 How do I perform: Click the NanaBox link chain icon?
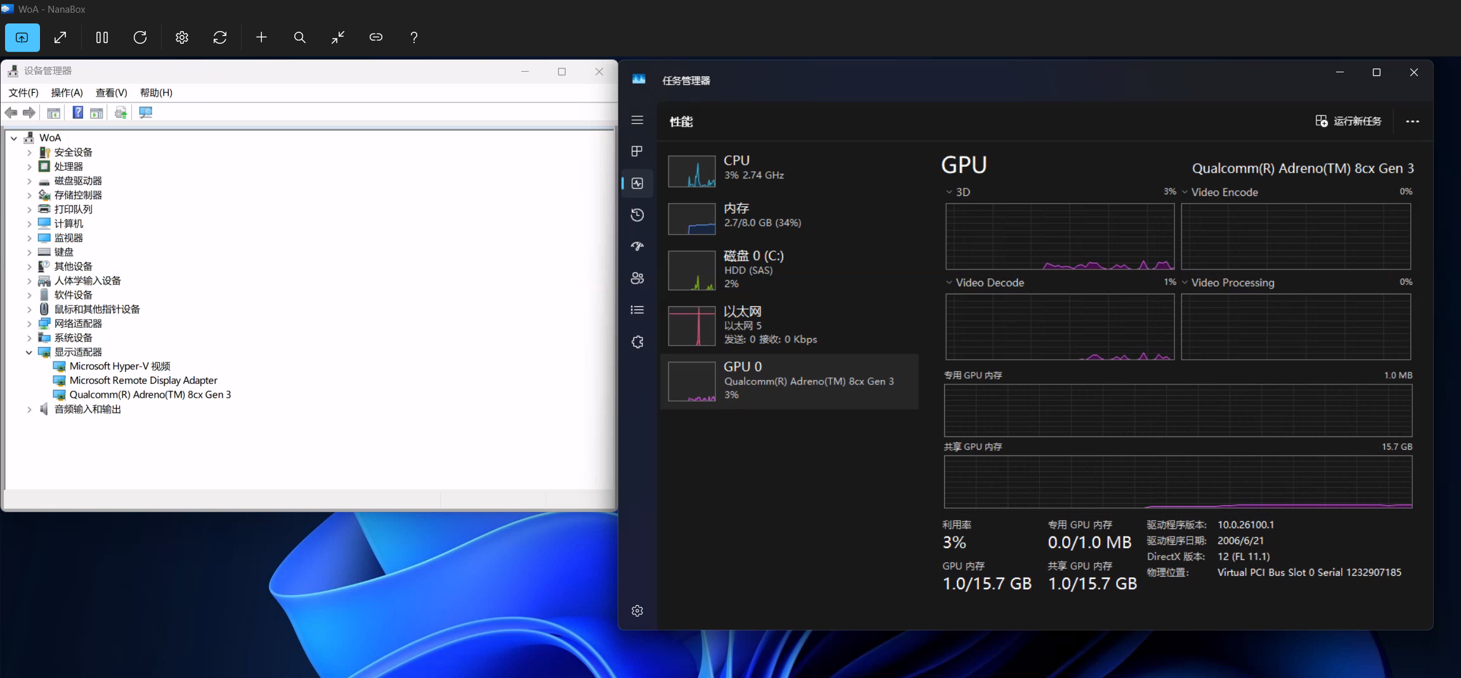[x=376, y=37]
